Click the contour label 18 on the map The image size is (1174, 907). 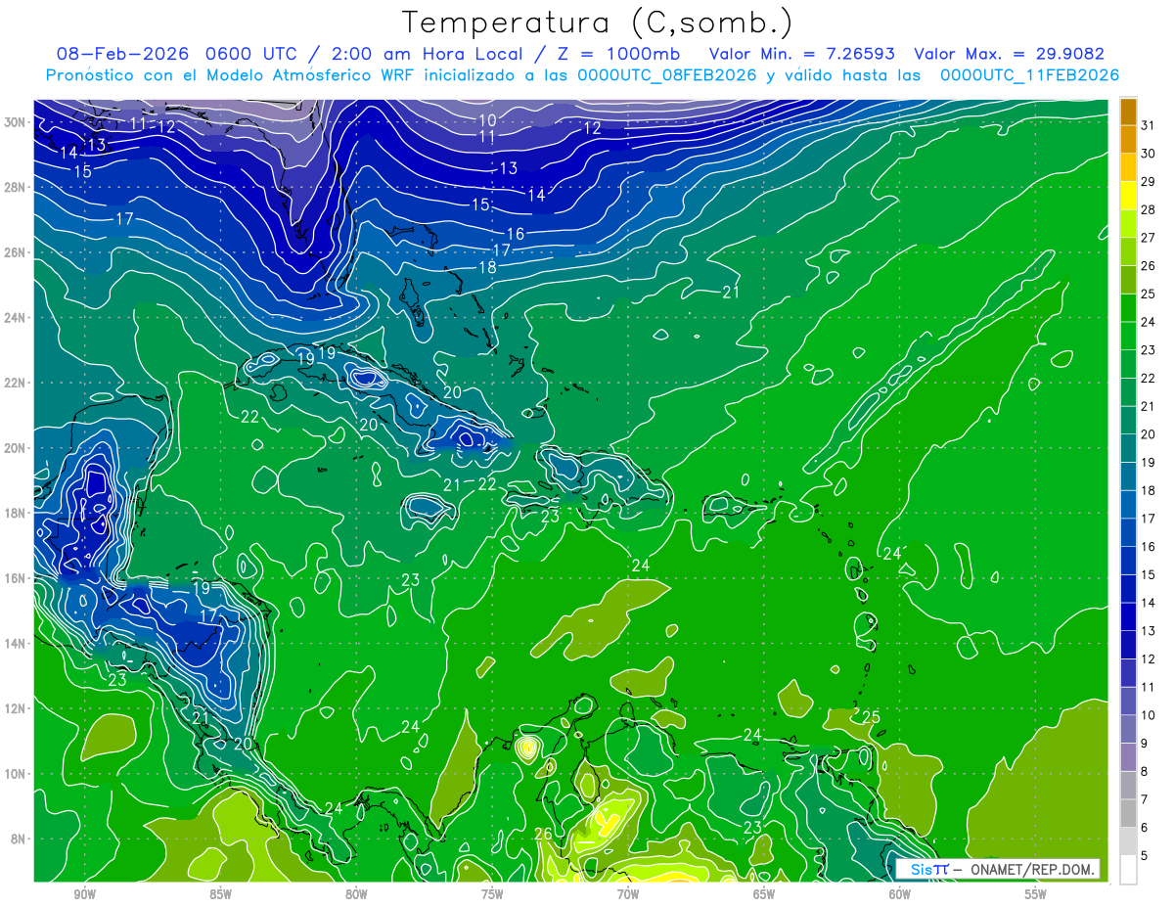pos(487,267)
